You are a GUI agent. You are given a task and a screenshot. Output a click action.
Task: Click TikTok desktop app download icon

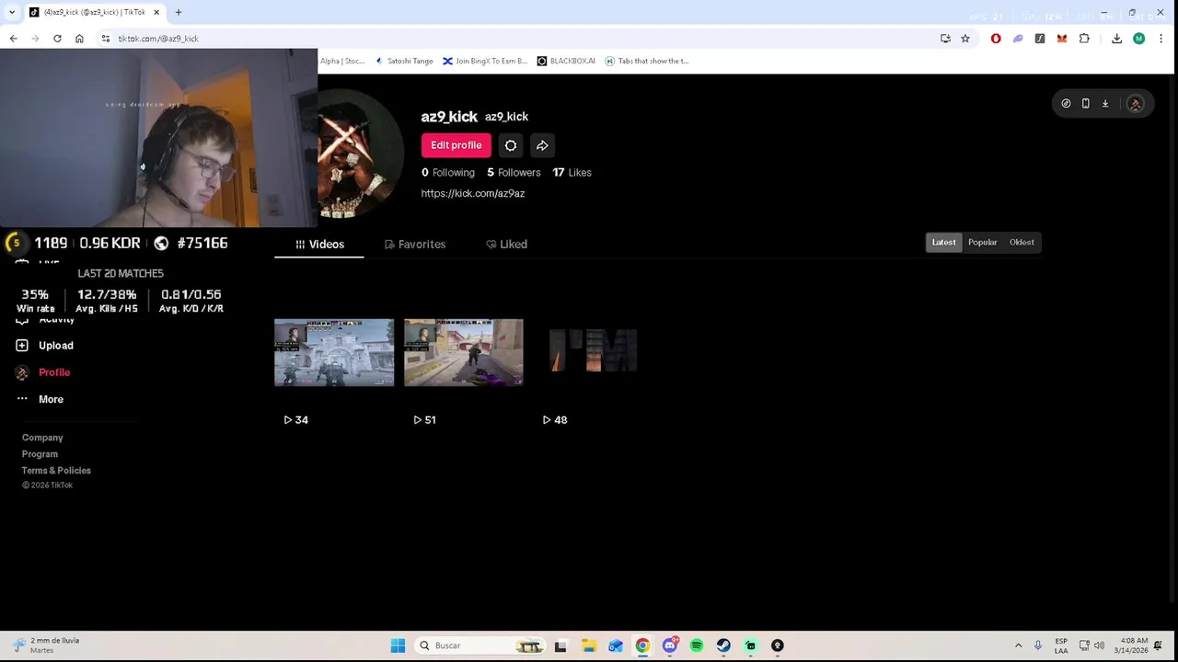[1105, 103]
